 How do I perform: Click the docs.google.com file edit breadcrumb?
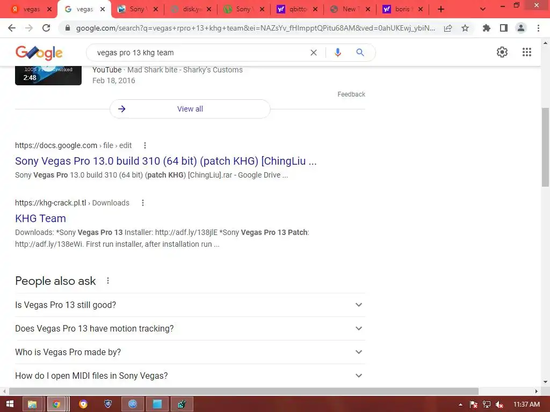(x=73, y=145)
